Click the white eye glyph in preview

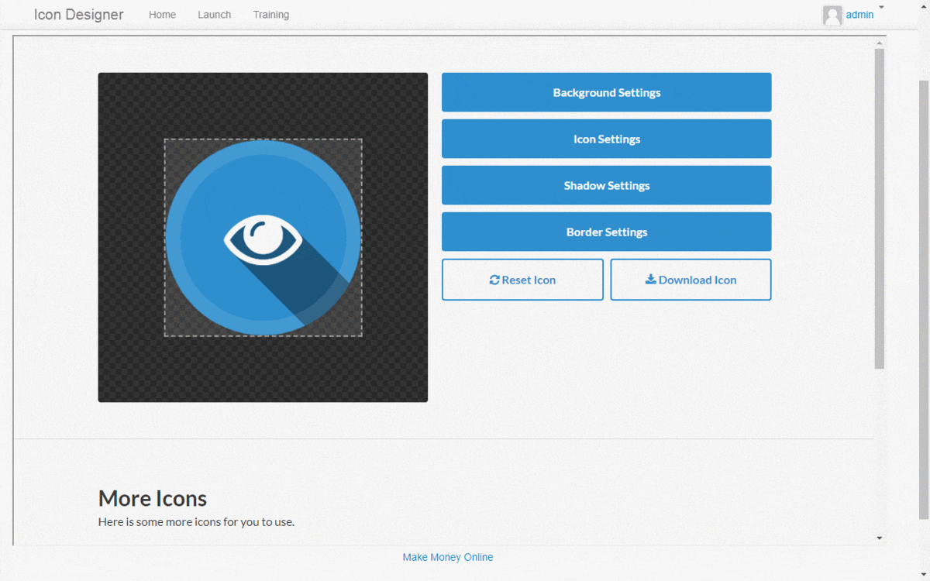tap(263, 239)
